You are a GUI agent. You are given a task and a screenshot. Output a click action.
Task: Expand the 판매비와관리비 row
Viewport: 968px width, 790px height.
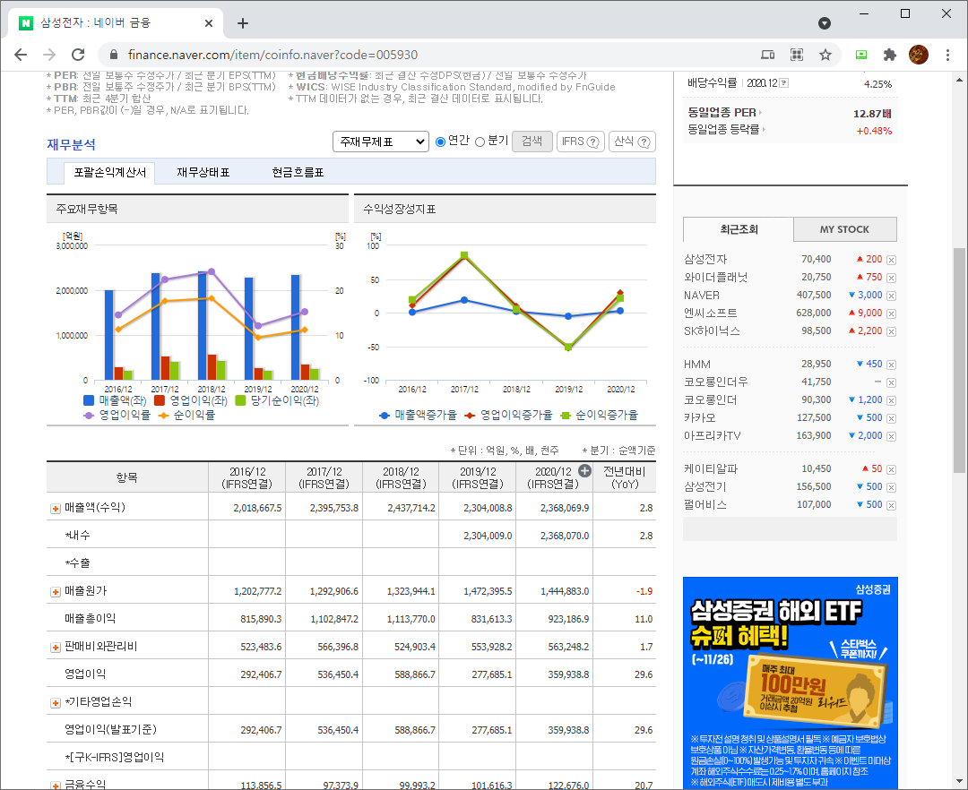[x=56, y=648]
